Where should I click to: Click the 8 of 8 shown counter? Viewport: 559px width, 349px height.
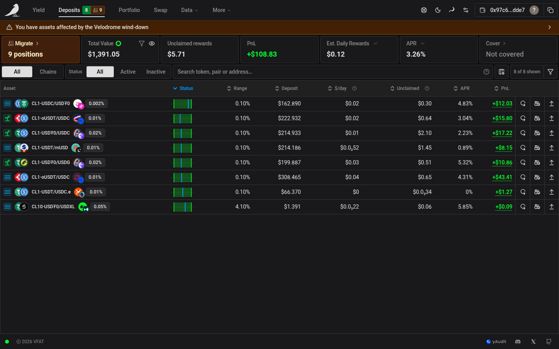[527, 72]
